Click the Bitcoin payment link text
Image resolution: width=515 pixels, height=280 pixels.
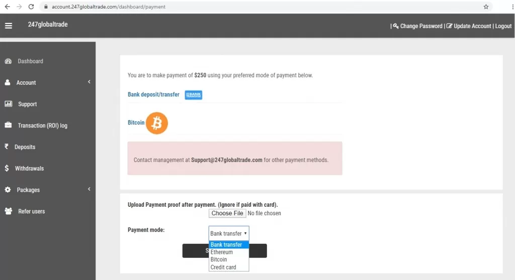(136, 122)
